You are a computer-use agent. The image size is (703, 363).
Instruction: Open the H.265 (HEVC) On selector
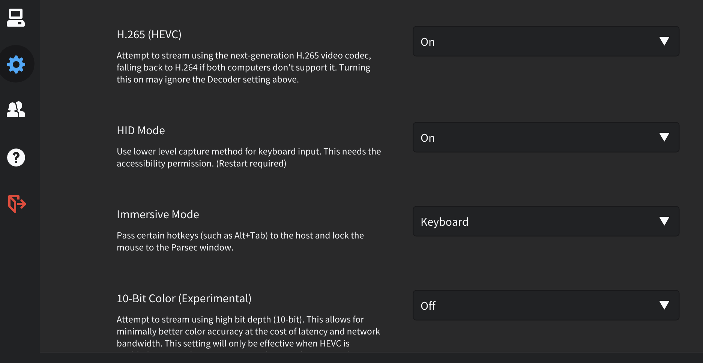(x=546, y=41)
